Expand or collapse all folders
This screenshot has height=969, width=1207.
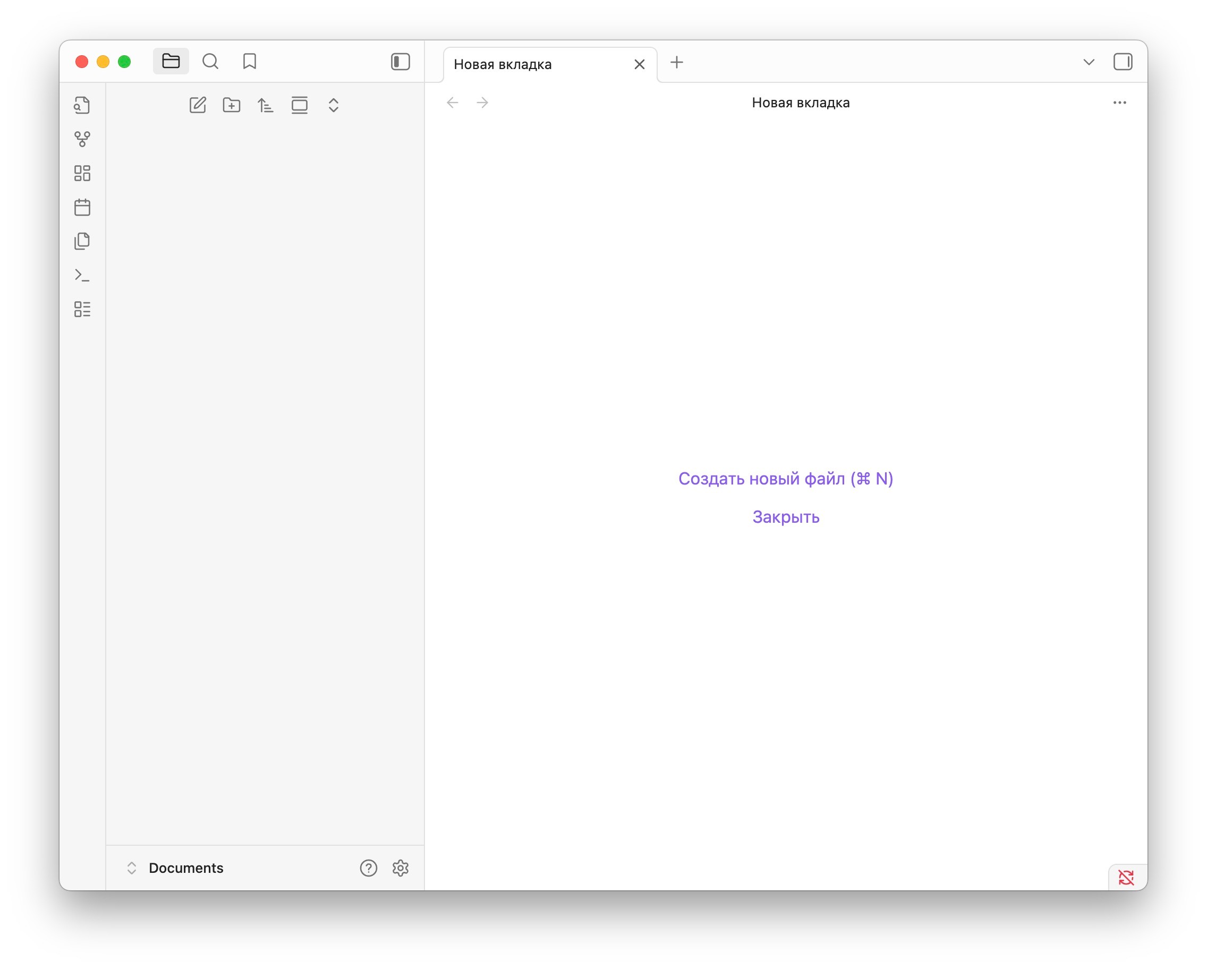click(334, 105)
